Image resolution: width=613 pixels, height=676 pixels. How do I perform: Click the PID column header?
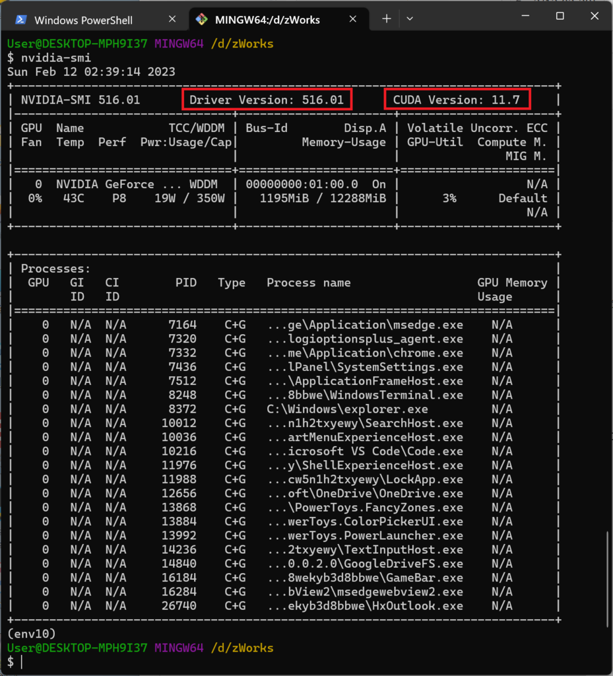(x=186, y=283)
